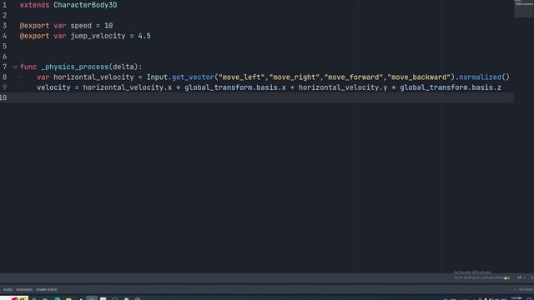This screenshot has width=534, height=300.
Task: Click the 'extends' keyword on line 1
Action: tap(34, 5)
